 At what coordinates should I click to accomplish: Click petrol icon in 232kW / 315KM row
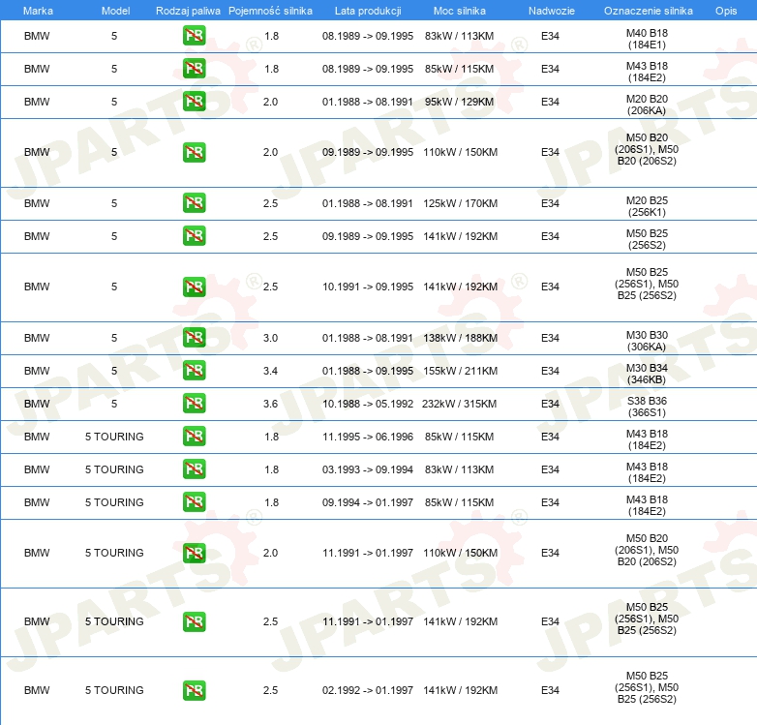pyautogui.click(x=194, y=404)
